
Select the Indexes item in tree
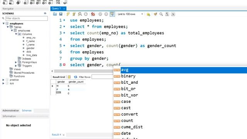(x=27, y=59)
